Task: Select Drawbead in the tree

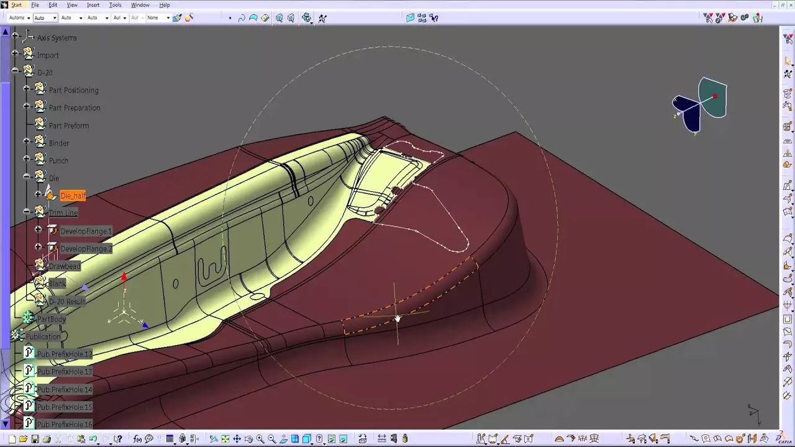Action: point(65,266)
